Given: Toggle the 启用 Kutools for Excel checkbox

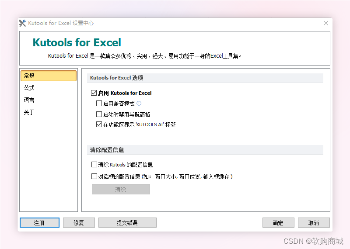Looking at the screenshot, I should pyautogui.click(x=94, y=93).
